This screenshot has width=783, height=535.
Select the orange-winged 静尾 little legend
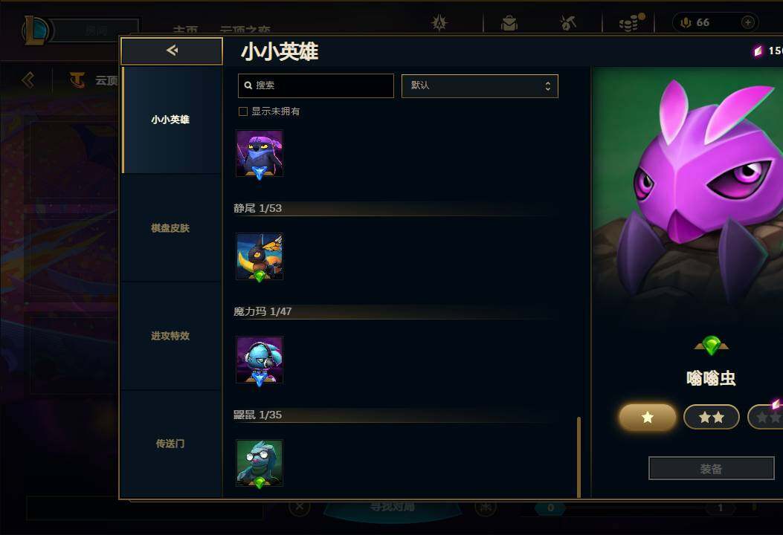(x=260, y=256)
